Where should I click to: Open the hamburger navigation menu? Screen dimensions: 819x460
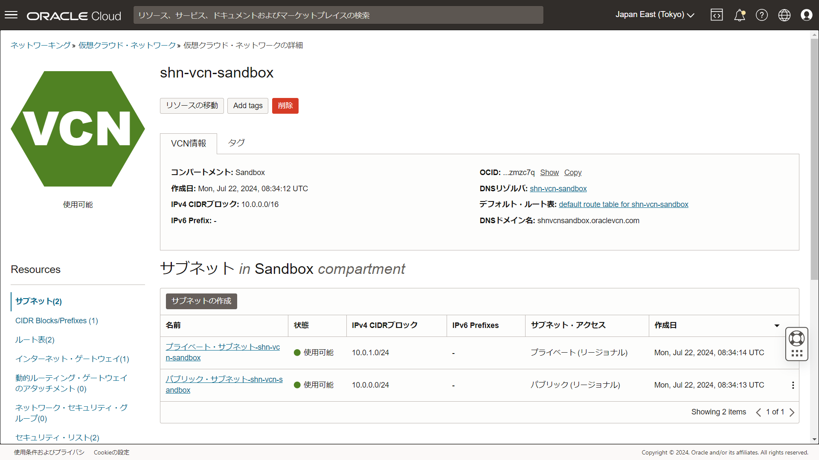[11, 15]
